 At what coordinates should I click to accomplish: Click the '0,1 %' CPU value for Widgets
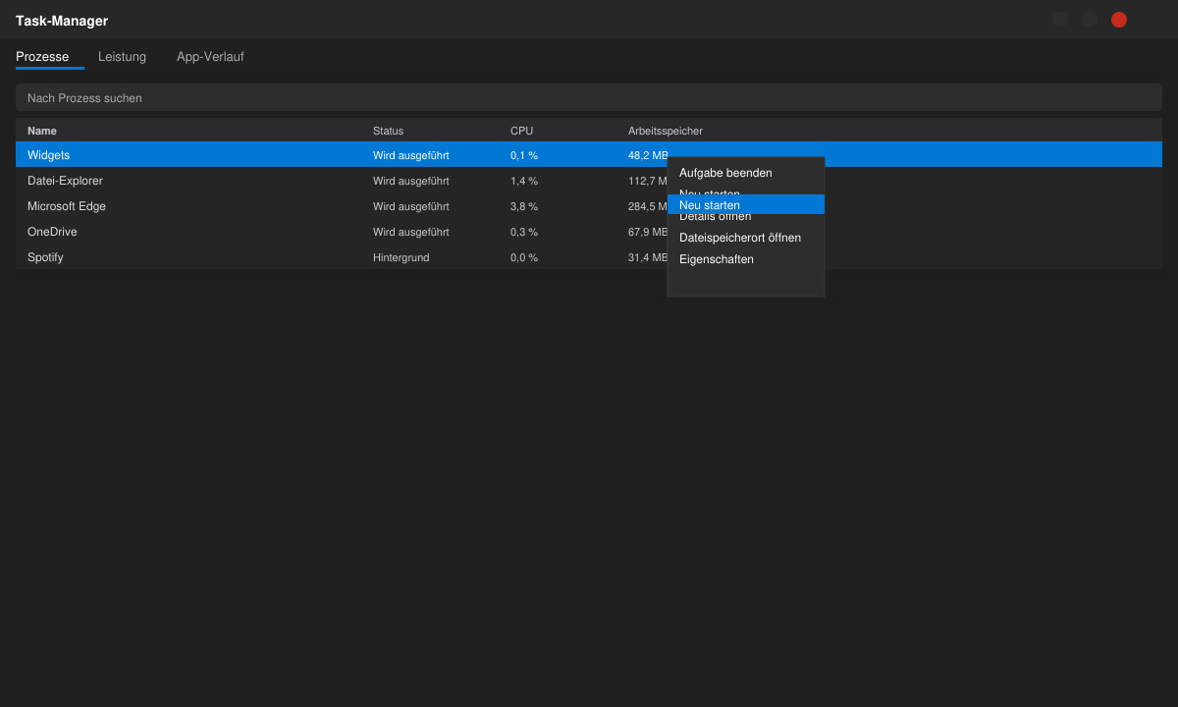point(524,155)
